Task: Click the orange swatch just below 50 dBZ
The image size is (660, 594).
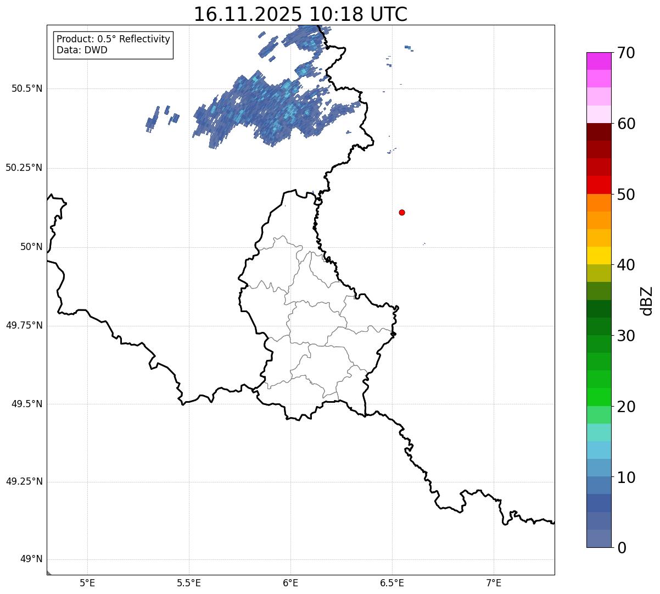Action: click(599, 203)
